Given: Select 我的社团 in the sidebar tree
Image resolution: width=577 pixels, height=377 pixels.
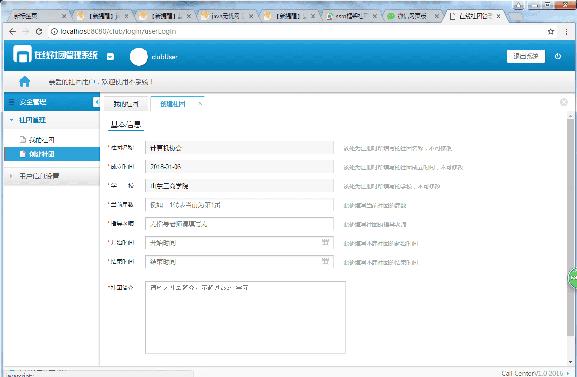Looking at the screenshot, I should pos(41,140).
